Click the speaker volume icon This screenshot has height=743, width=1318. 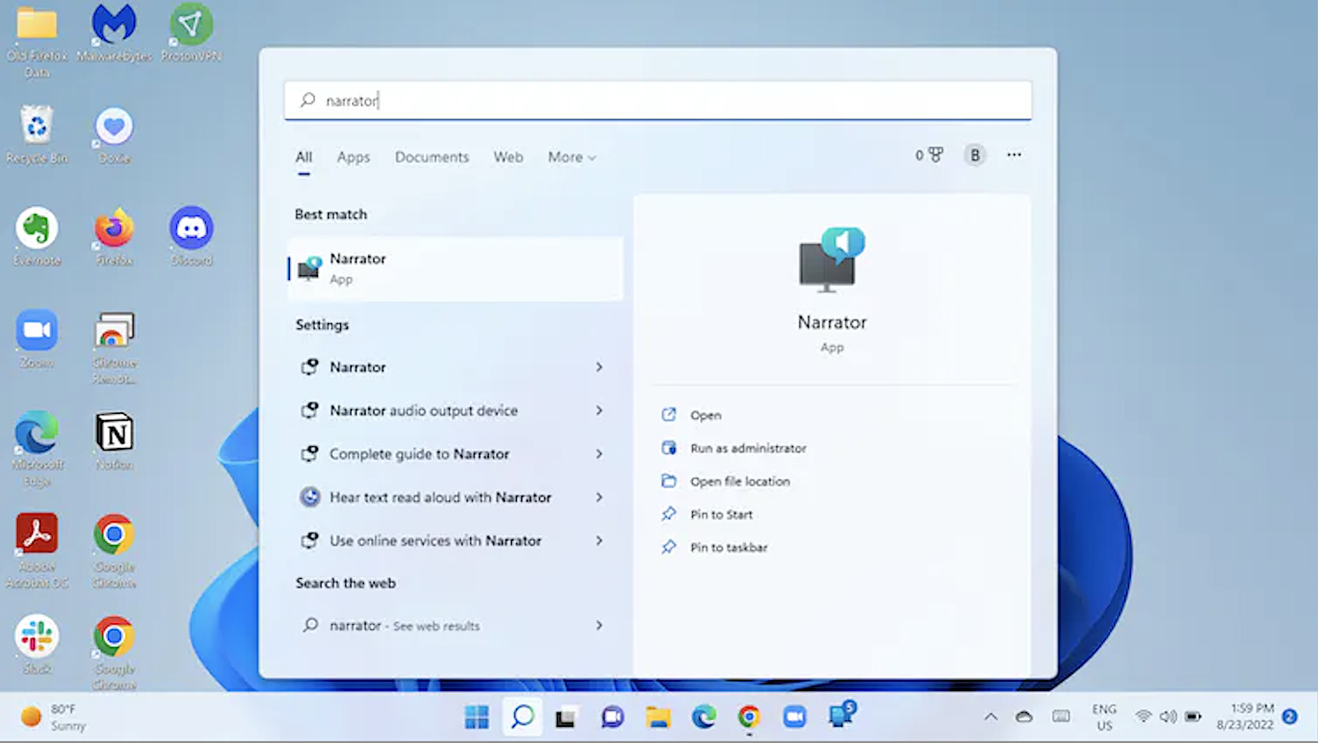tap(1167, 717)
